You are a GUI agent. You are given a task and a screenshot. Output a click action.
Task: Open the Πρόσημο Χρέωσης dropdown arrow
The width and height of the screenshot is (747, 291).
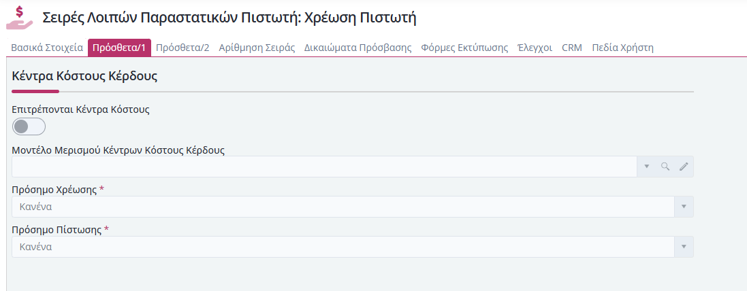(684, 207)
